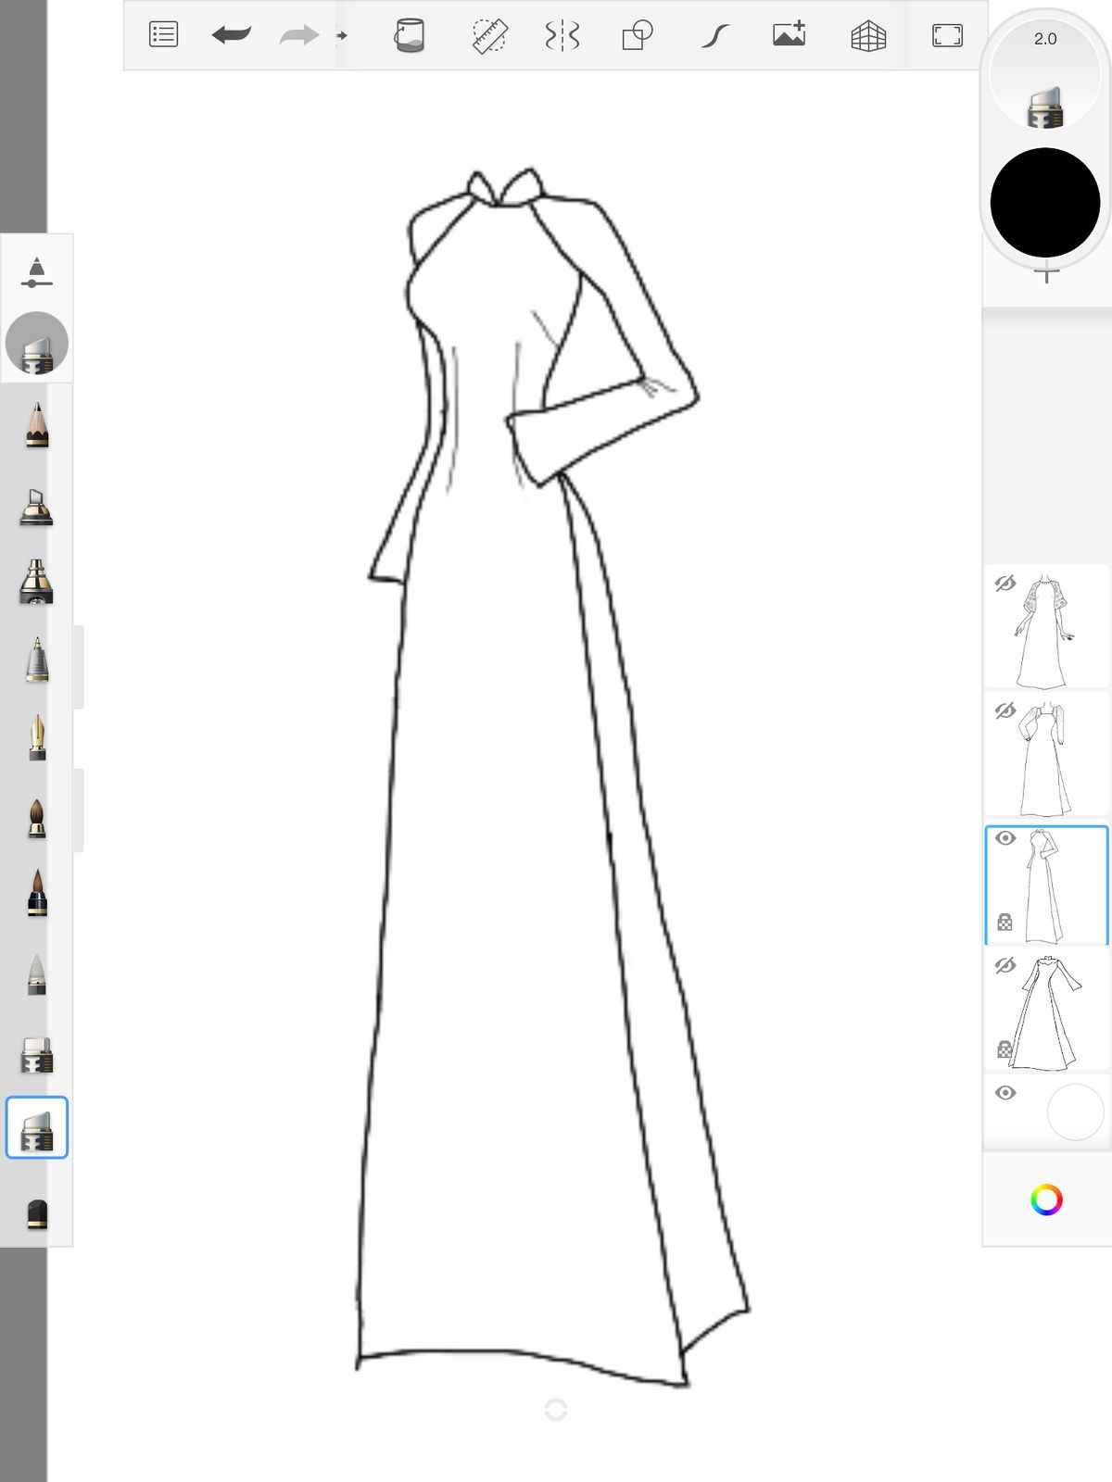Show the hidden top layer via its eye icon
This screenshot has width=1112, height=1482.
tap(1005, 584)
